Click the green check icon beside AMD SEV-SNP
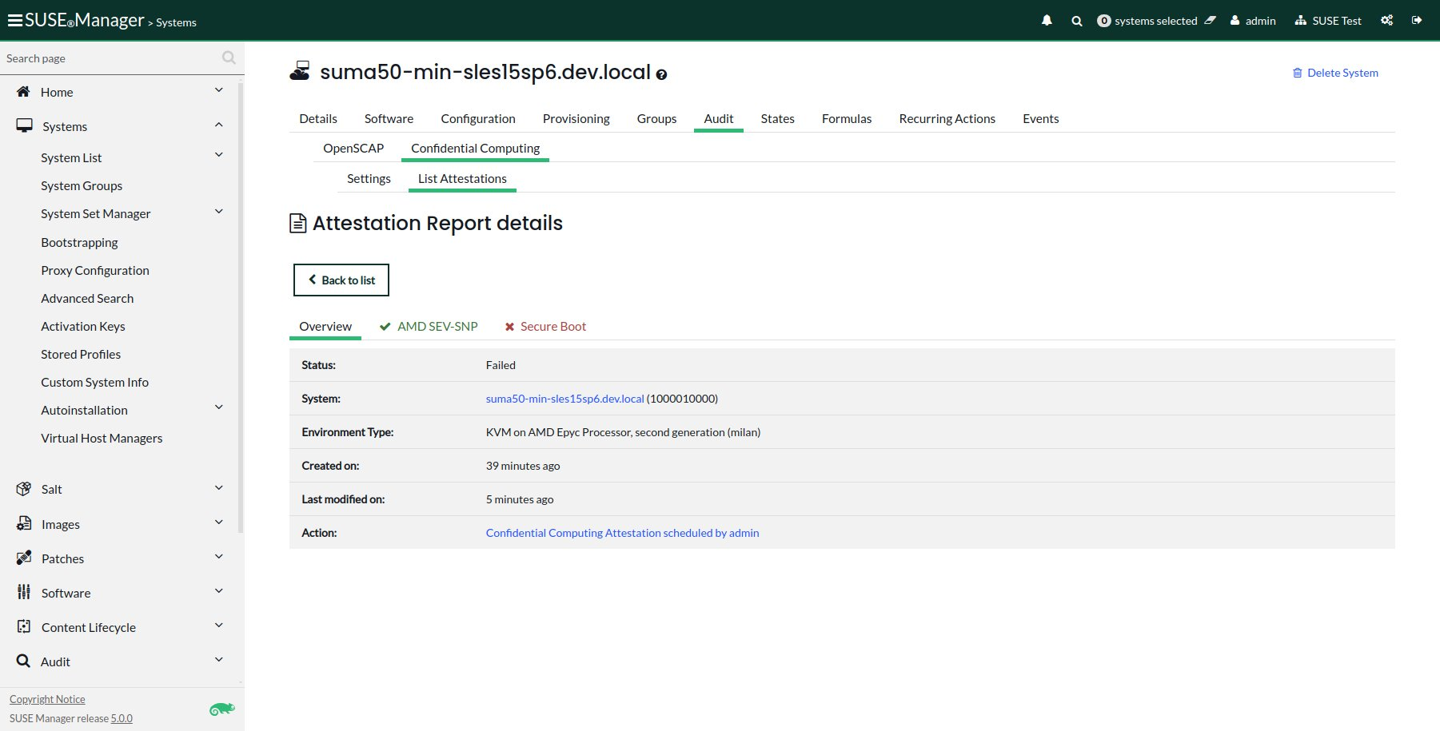This screenshot has width=1440, height=731. [385, 327]
